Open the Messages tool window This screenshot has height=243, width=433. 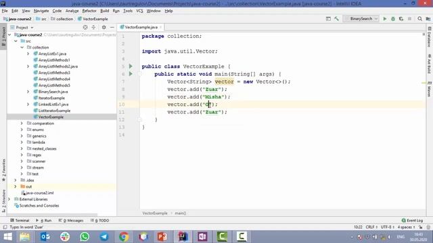point(71,221)
